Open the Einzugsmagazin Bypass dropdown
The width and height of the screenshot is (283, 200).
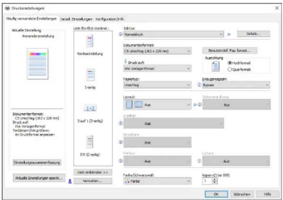(x=236, y=85)
